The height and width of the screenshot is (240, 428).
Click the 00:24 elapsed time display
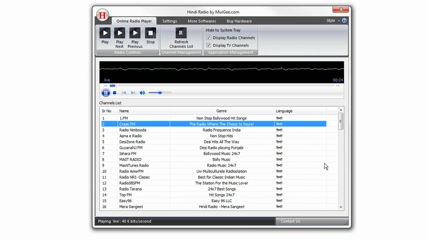[338, 80]
